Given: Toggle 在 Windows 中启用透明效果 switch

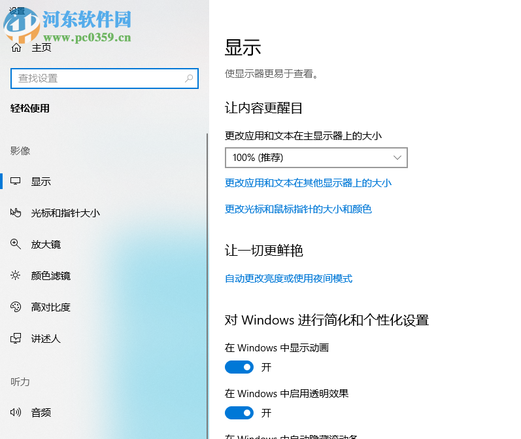Looking at the screenshot, I should (239, 413).
